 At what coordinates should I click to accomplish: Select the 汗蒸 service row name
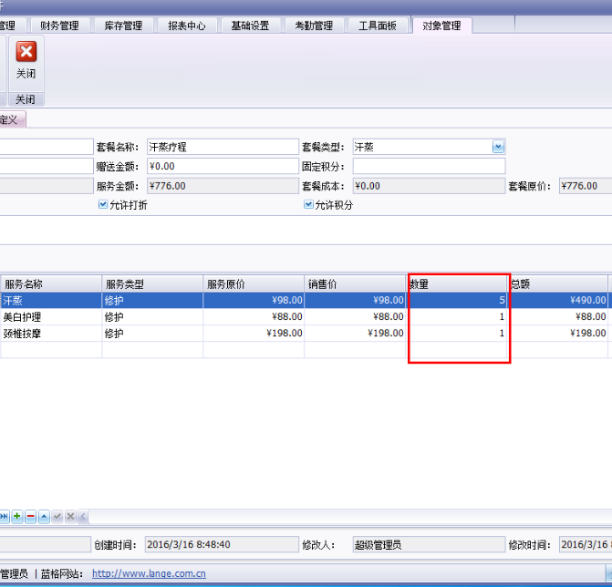(51, 300)
